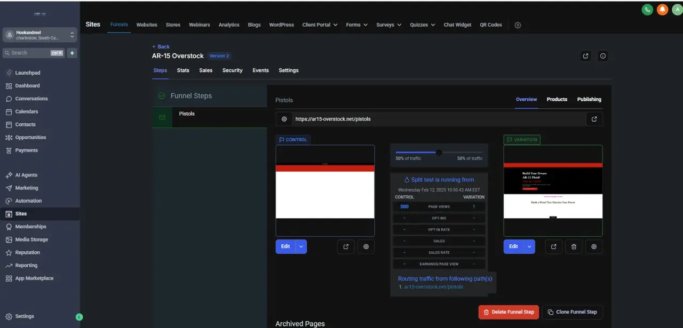Focus the Search input field
683x328 pixels.
point(33,53)
